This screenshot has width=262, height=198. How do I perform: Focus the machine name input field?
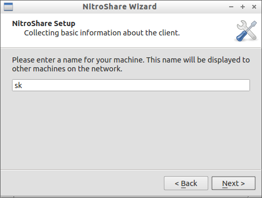(x=131, y=85)
